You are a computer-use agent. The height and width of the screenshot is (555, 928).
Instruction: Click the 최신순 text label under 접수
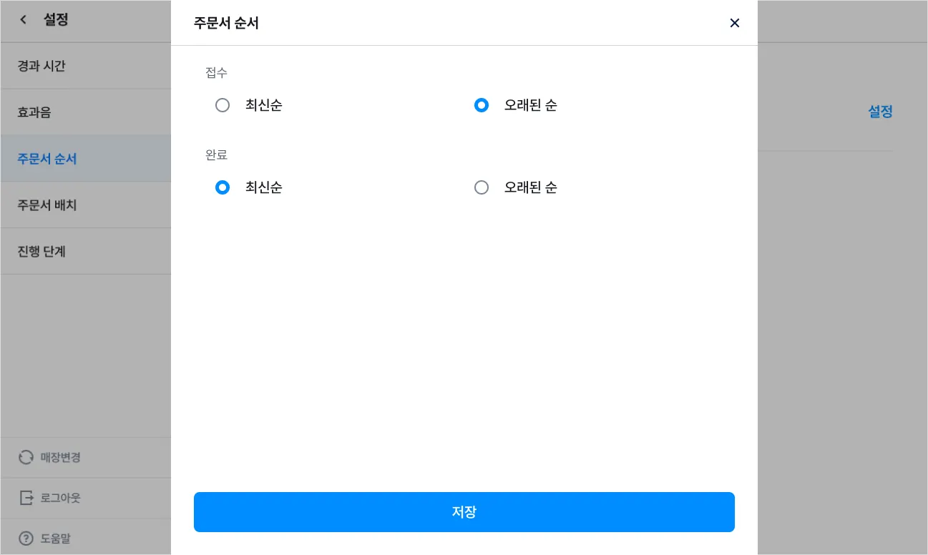tap(263, 105)
